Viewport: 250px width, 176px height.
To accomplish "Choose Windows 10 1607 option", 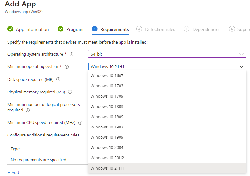I will (x=167, y=76).
